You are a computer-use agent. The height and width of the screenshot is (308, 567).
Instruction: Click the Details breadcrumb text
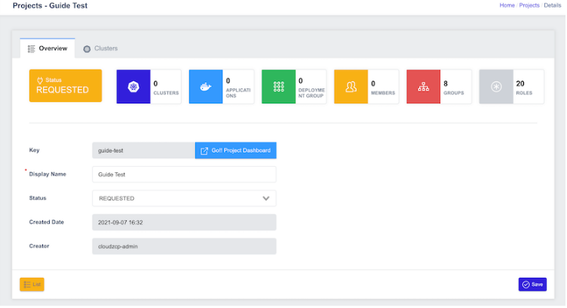click(x=553, y=5)
